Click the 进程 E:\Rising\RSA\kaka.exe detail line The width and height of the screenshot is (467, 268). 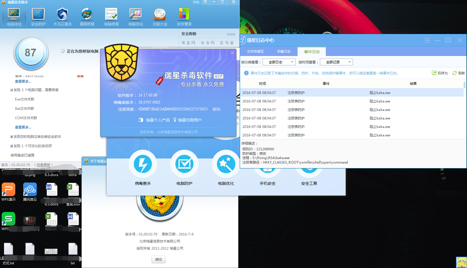click(x=266, y=158)
